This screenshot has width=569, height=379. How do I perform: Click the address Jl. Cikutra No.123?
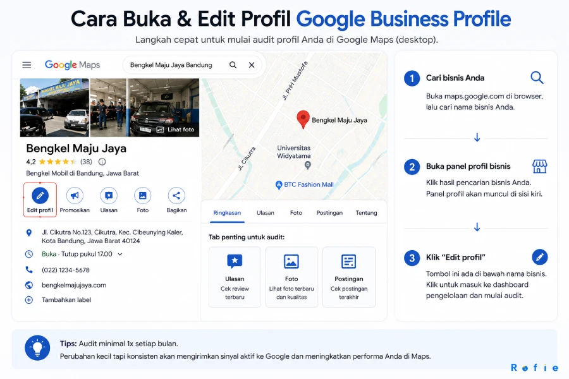pos(113,236)
